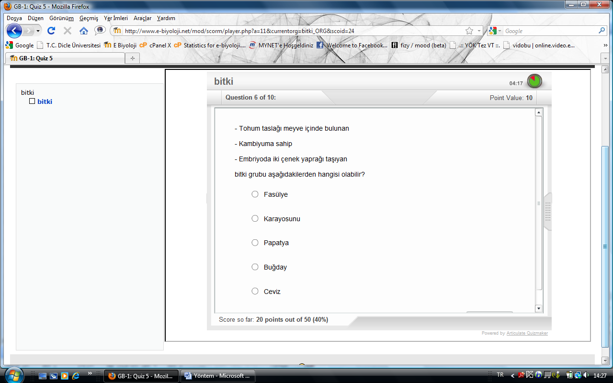Screen dimensions: 613x383
Task: Open the Düzen menu
Action: point(35,18)
